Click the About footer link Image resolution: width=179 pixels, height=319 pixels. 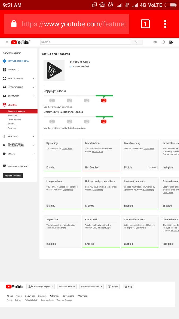10,296
